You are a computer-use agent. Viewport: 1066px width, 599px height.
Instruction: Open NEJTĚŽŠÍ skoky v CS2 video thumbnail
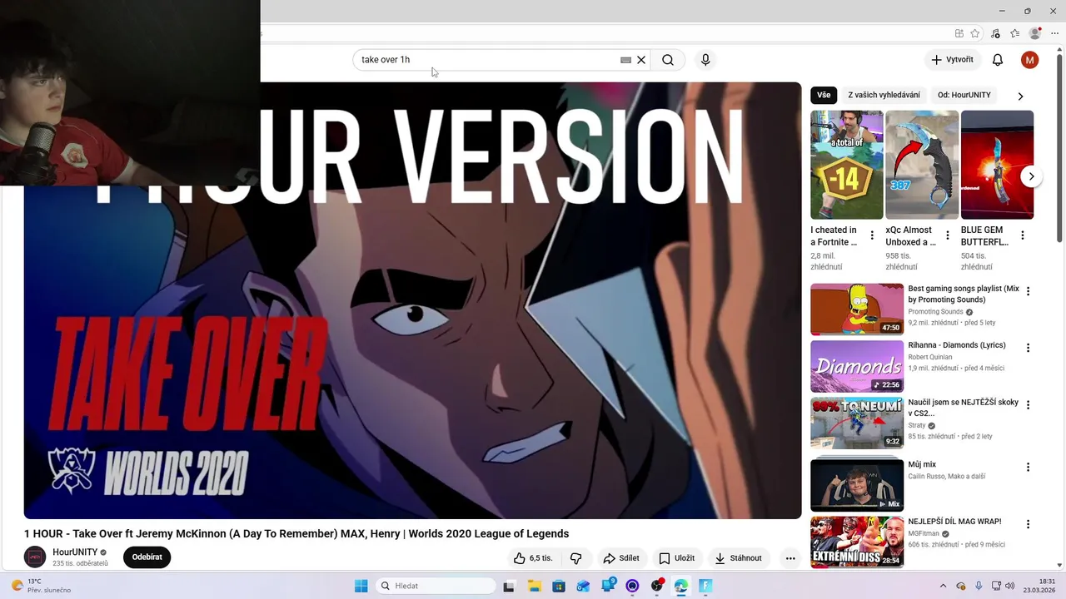point(857,423)
